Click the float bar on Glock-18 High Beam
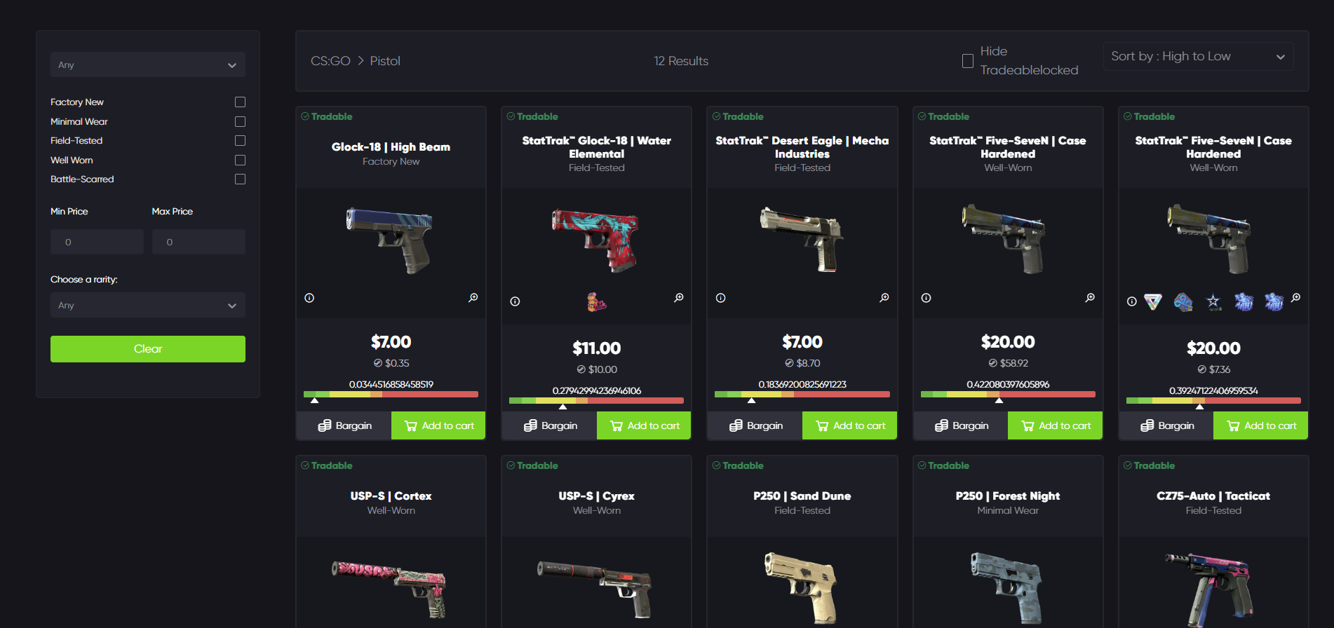1334x628 pixels. [x=391, y=395]
